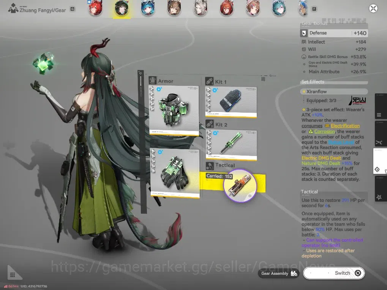Select the circular tactical item icon
The image size is (387, 290).
(x=240, y=186)
